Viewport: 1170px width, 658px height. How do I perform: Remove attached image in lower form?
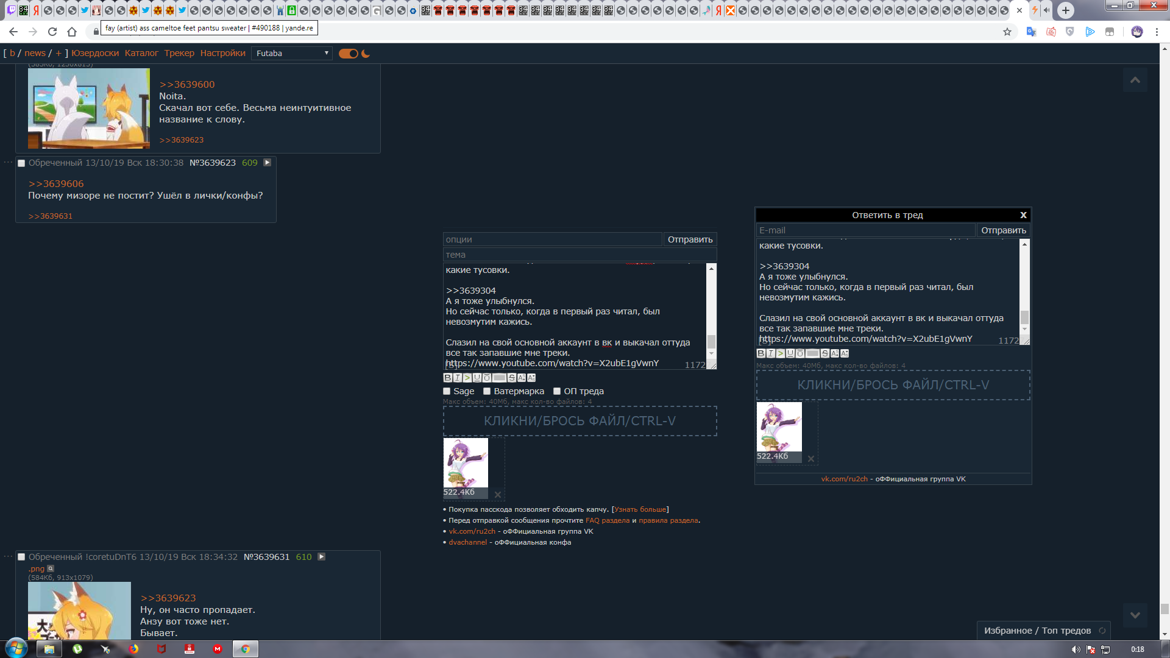pyautogui.click(x=498, y=495)
